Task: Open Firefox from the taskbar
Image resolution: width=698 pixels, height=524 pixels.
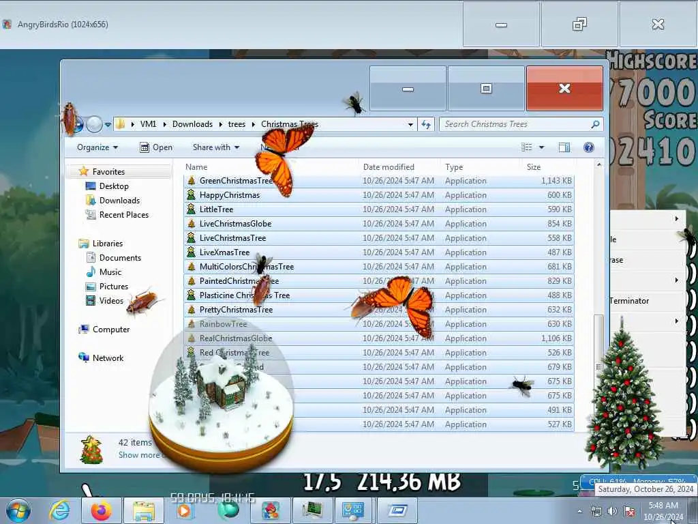Action: [x=101, y=510]
